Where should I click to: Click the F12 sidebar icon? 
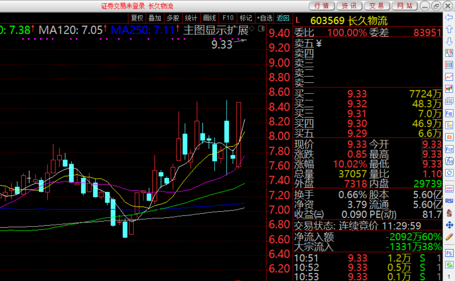click(449, 149)
